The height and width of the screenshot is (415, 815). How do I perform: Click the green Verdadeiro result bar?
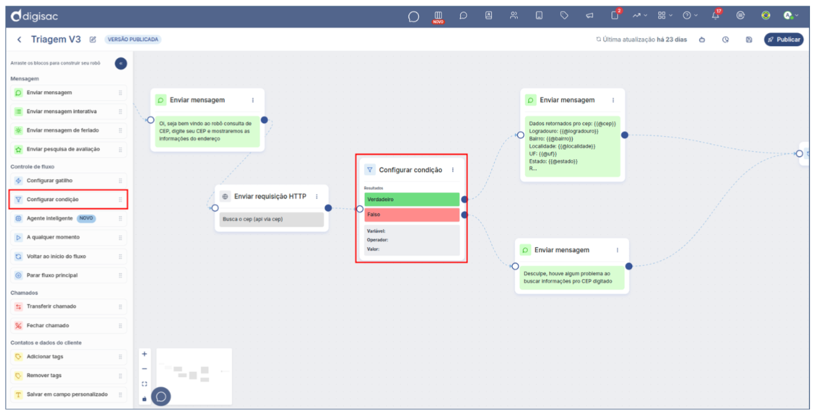(412, 199)
